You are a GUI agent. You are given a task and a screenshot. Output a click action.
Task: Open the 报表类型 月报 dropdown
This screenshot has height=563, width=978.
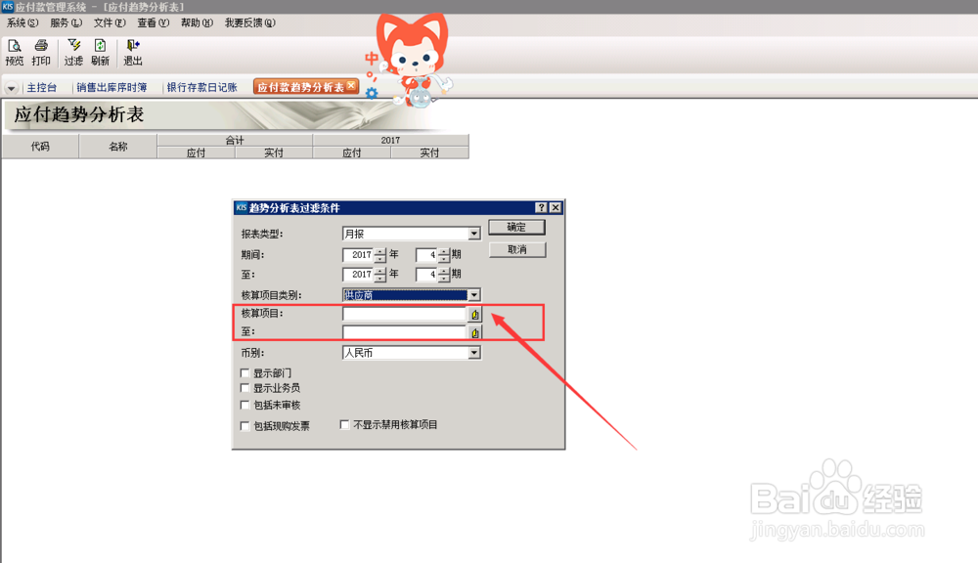[x=474, y=233]
